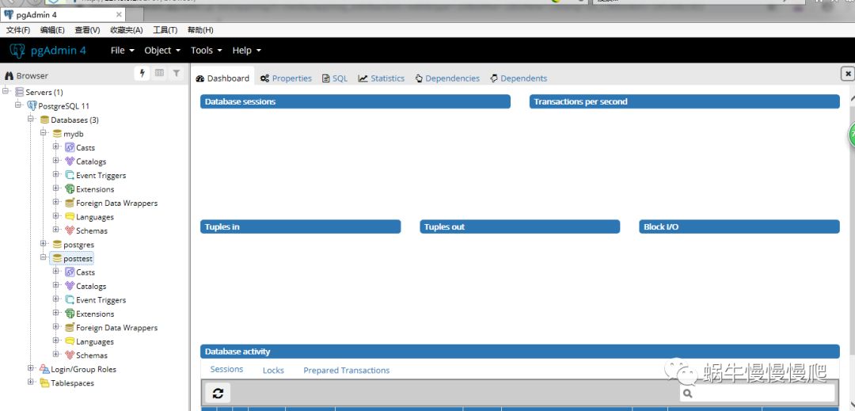Click the mydb database icon
This screenshot has width=855, height=411.
coord(57,134)
